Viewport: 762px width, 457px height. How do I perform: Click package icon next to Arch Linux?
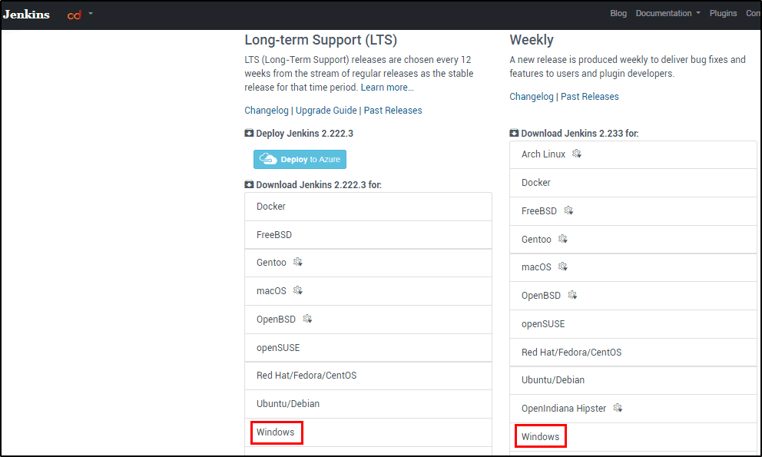[577, 154]
